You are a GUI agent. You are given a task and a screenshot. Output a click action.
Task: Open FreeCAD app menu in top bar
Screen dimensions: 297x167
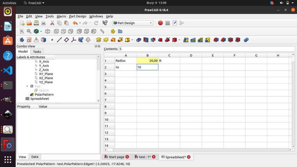pyautogui.click(x=34, y=3)
